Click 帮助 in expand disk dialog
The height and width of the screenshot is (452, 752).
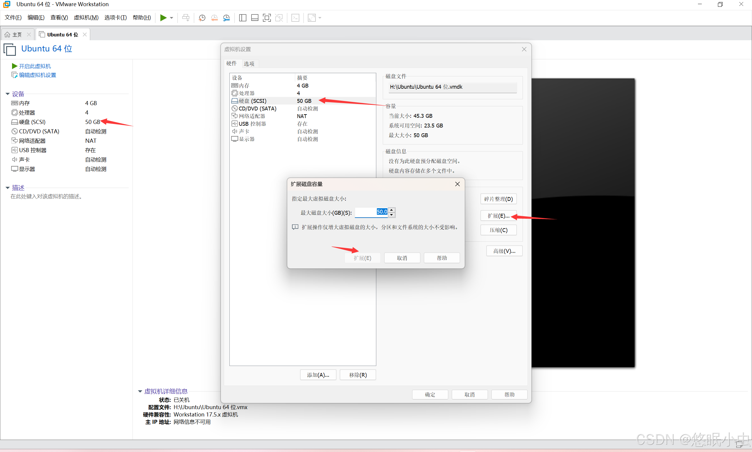click(442, 258)
